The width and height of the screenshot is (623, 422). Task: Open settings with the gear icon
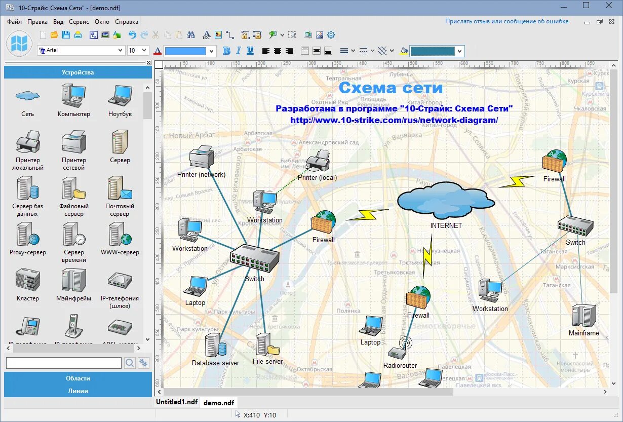331,35
